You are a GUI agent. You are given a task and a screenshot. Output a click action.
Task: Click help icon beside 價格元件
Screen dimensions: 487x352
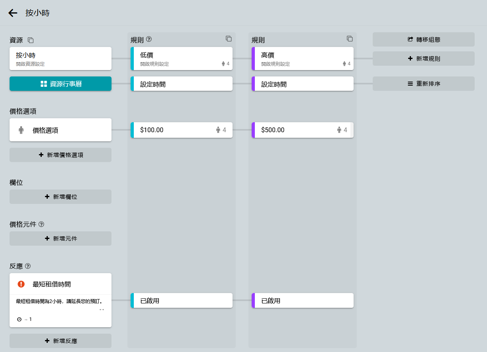pos(41,224)
